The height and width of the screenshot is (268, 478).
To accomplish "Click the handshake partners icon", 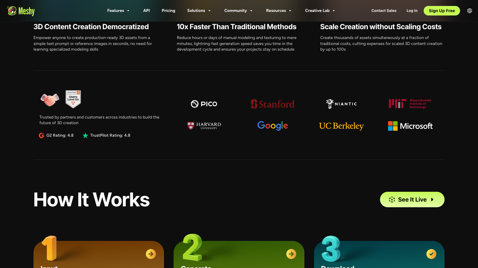I will pos(50,100).
